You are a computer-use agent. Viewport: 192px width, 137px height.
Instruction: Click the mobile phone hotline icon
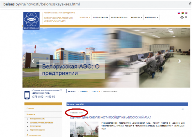tap(27, 95)
